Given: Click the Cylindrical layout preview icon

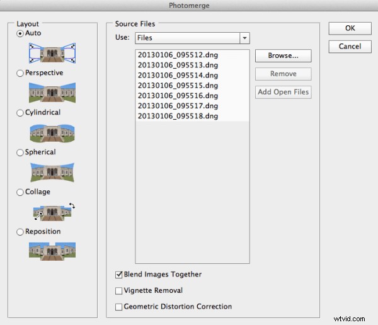Looking at the screenshot, I should pos(52,133).
